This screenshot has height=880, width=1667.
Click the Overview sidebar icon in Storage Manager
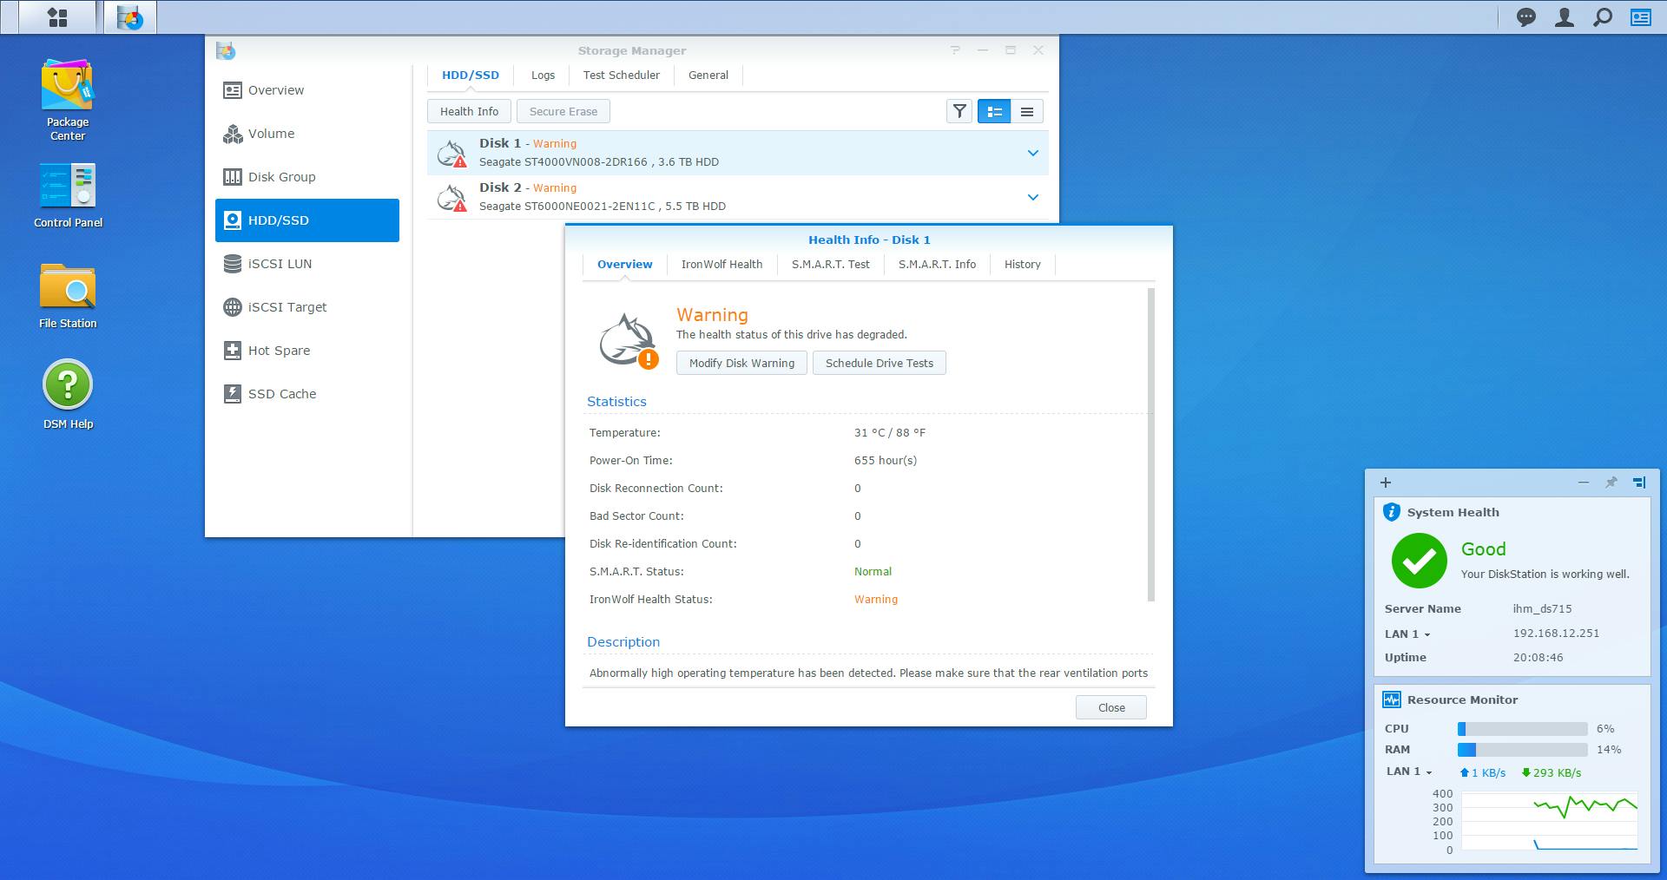click(232, 90)
